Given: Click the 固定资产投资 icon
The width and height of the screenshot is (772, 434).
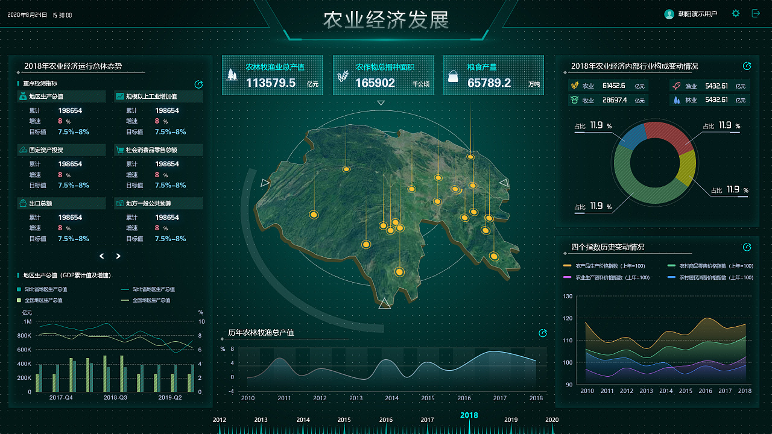Looking at the screenshot, I should coord(22,150).
